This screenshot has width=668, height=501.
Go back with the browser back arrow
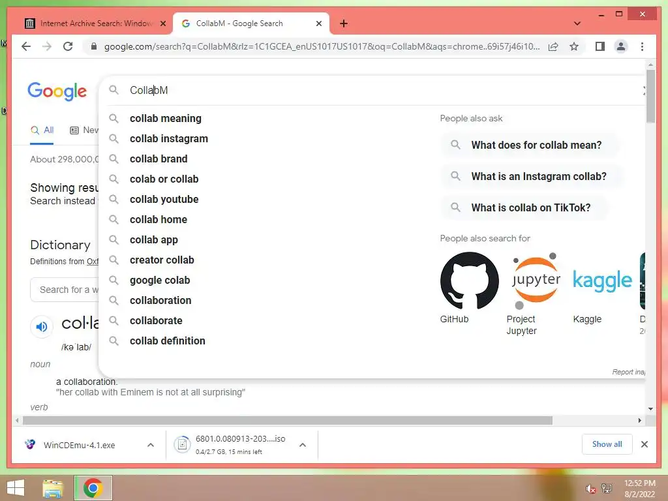[x=26, y=46]
